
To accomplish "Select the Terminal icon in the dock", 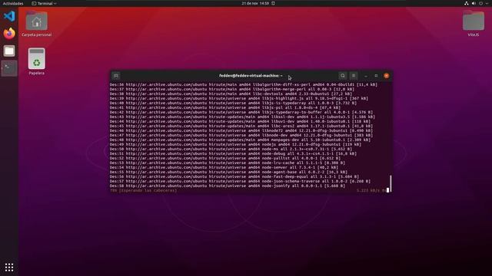I will (x=9, y=68).
